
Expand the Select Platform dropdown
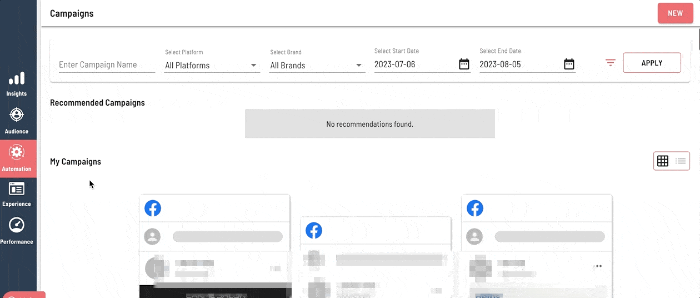click(x=212, y=65)
